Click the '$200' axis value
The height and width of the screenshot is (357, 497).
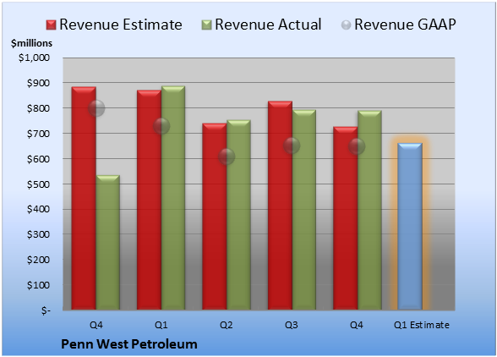tap(38, 260)
